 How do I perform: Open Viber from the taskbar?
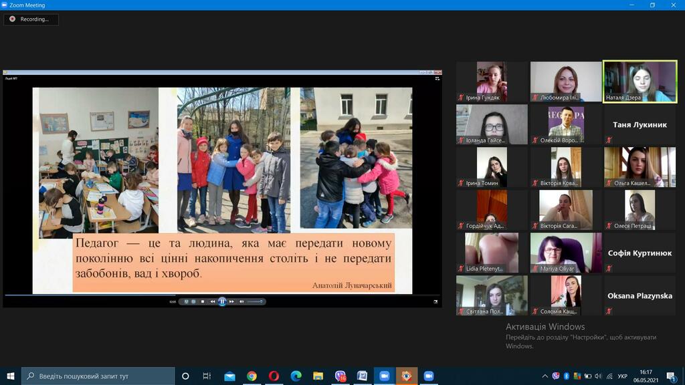[x=340, y=376]
